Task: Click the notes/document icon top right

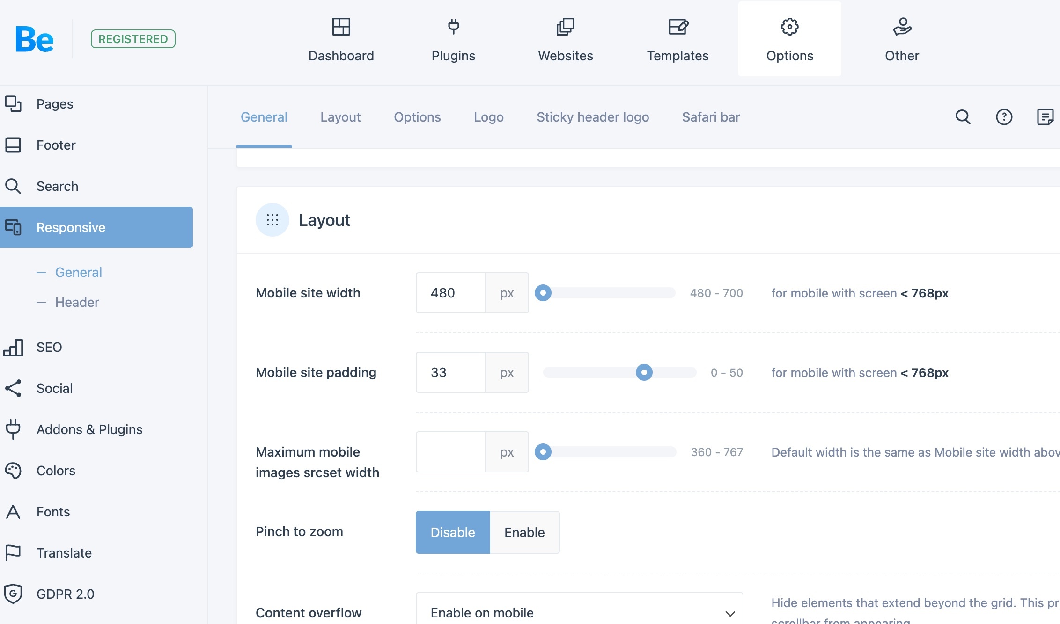Action: tap(1045, 116)
